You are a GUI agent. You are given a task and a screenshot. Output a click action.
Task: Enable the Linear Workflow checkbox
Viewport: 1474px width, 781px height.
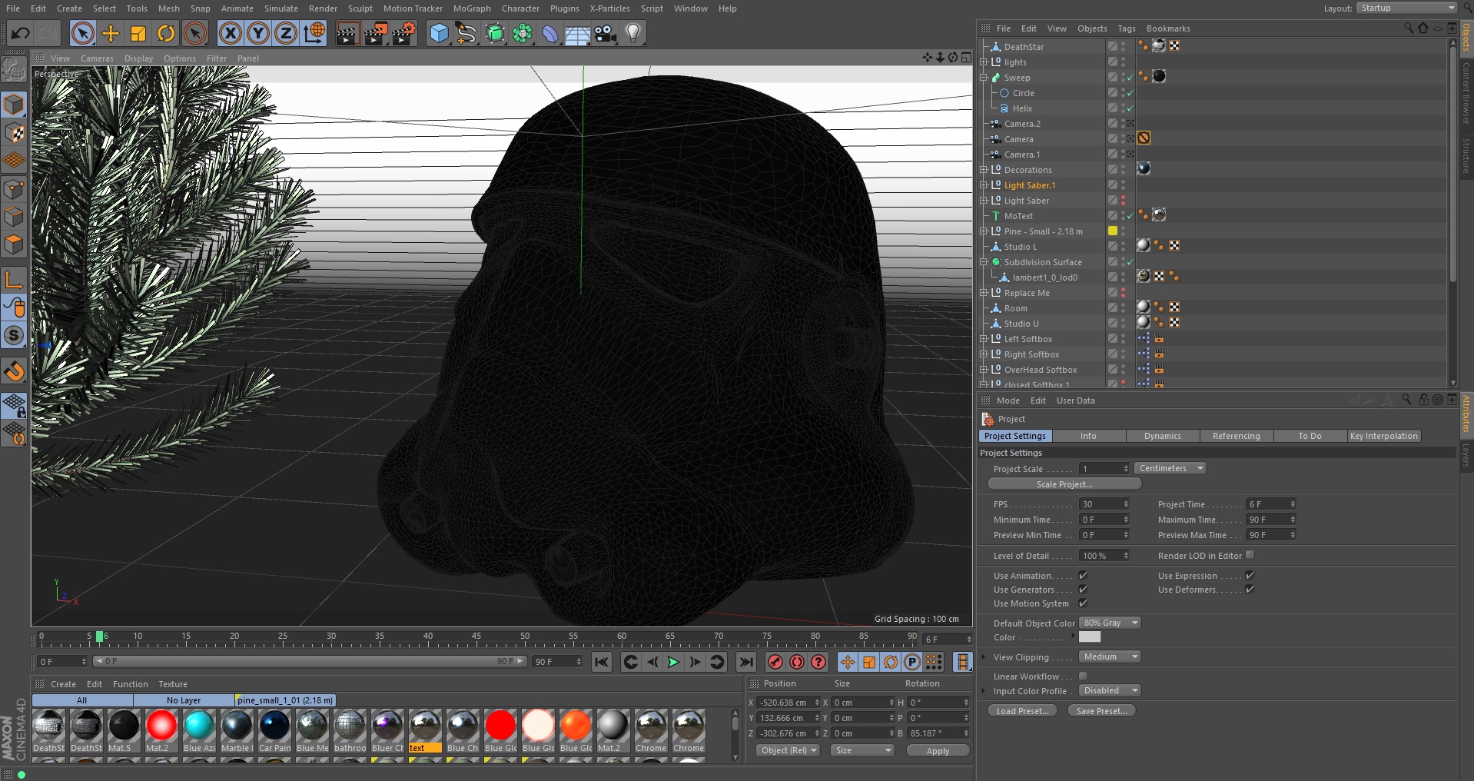click(x=1083, y=676)
